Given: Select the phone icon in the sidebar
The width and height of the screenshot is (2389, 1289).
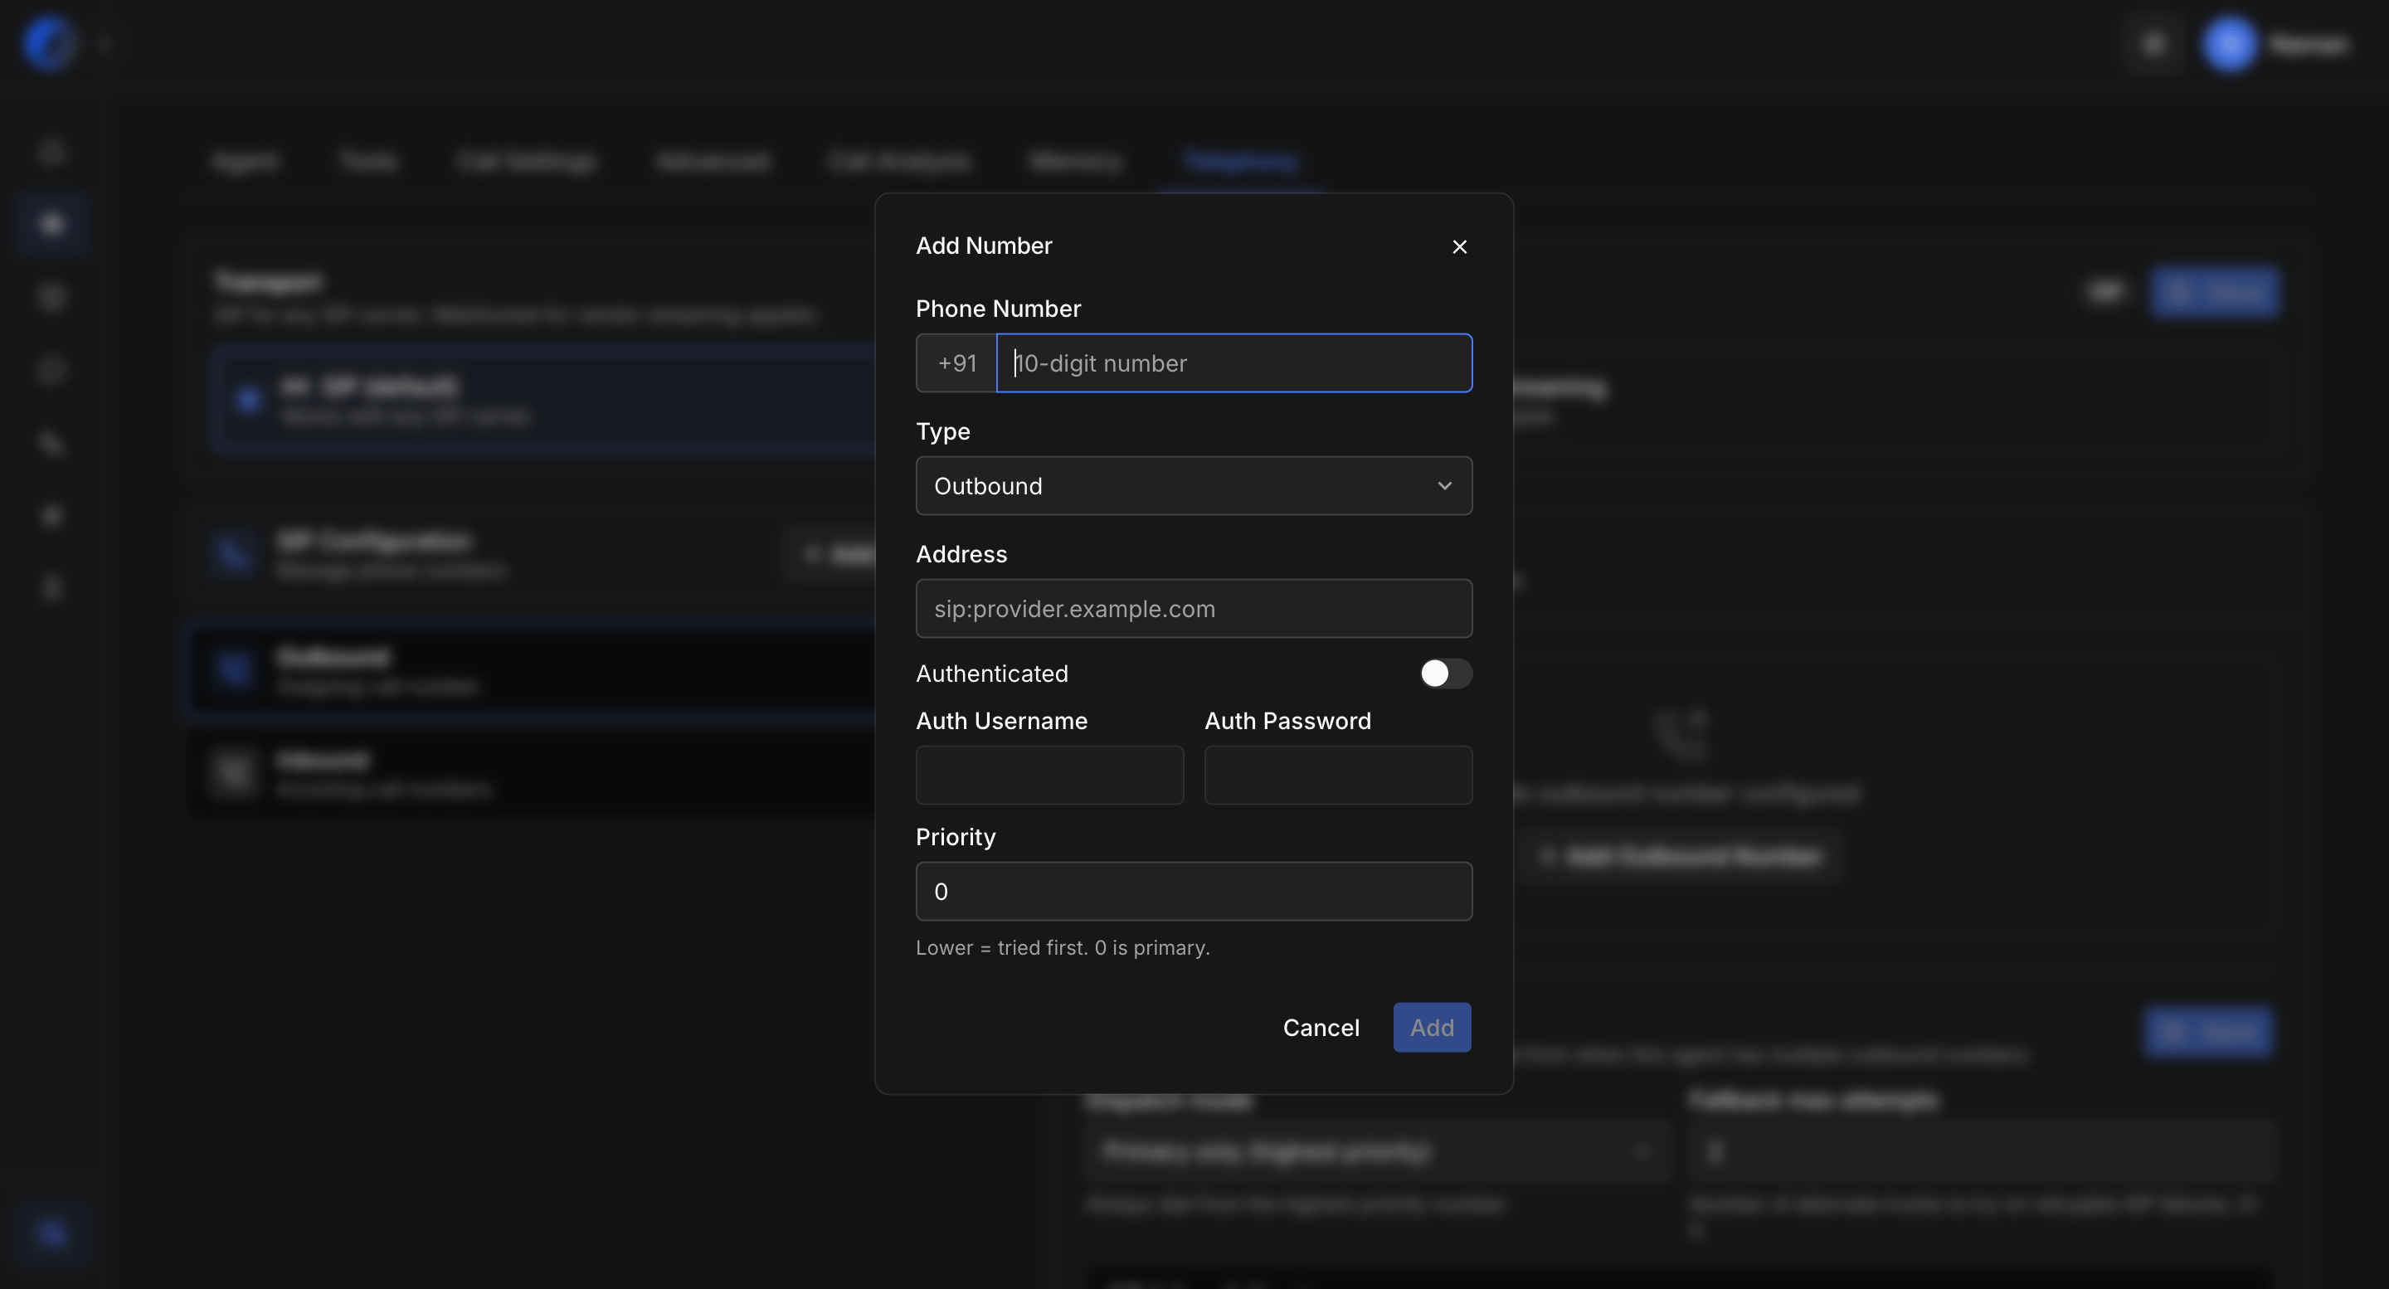Looking at the screenshot, I should pyautogui.click(x=52, y=443).
